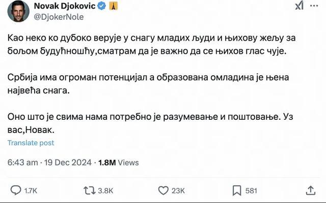
Task: Open Novak Djokovic's profile picture
Action: [x=18, y=11]
